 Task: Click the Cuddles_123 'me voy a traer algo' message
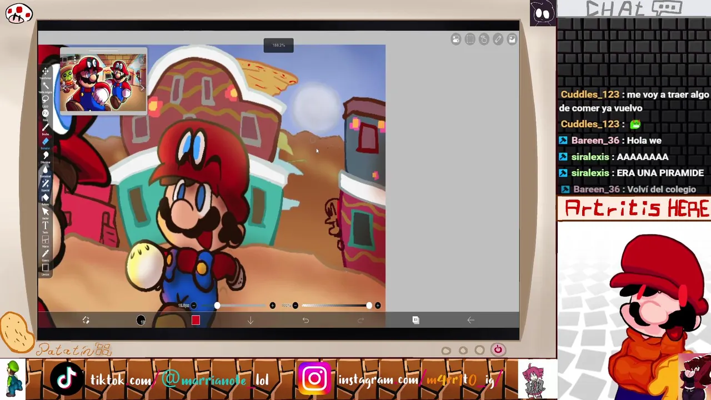tap(634, 102)
